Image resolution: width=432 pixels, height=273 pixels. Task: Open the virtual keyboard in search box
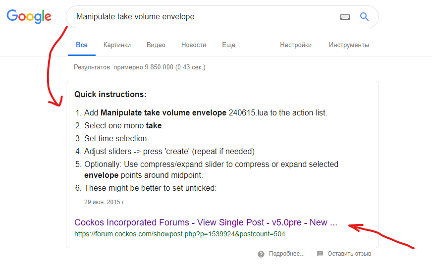click(345, 17)
